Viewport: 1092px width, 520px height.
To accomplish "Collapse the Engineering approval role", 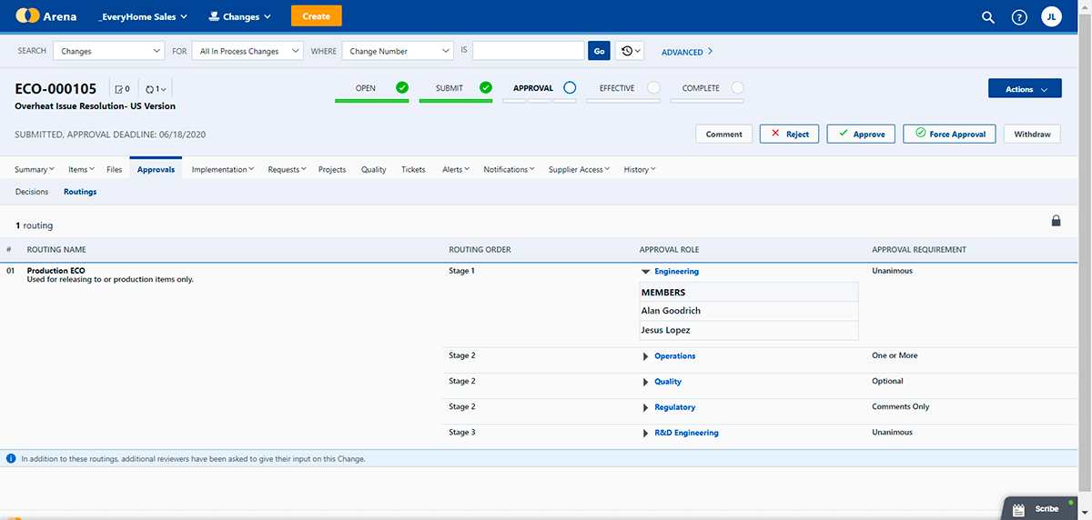I will tap(645, 272).
